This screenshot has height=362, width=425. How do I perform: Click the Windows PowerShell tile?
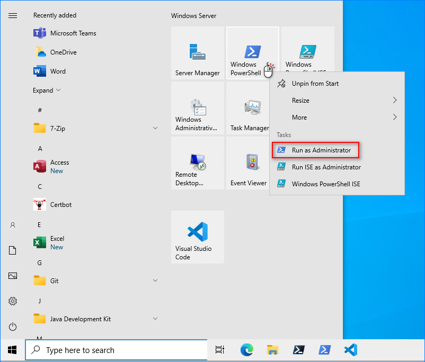(x=253, y=53)
